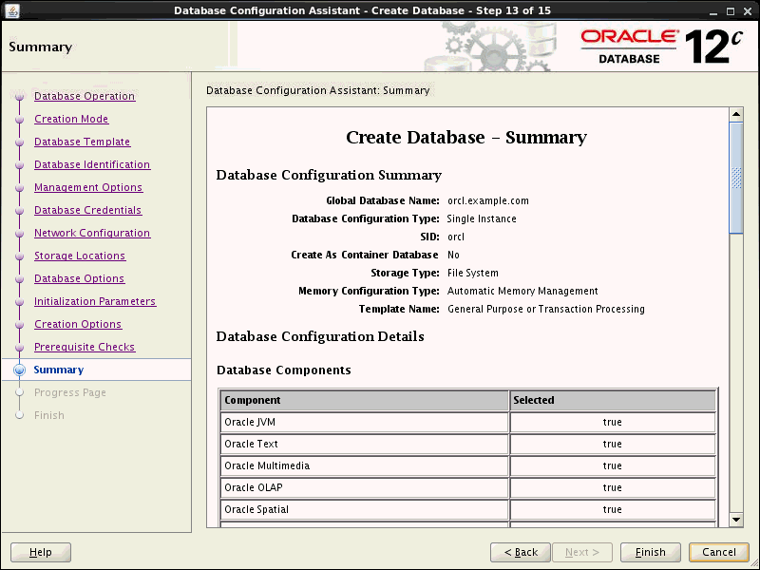Viewport: 760px width, 570px height.
Task: Open Storage Locations step
Action: pos(80,256)
